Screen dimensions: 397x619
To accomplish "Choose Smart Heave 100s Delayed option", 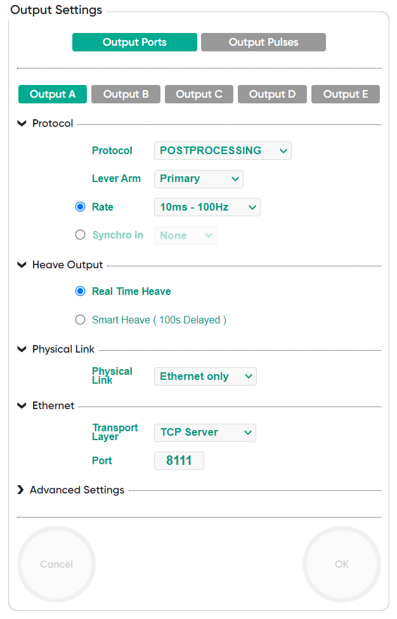I will [x=80, y=320].
